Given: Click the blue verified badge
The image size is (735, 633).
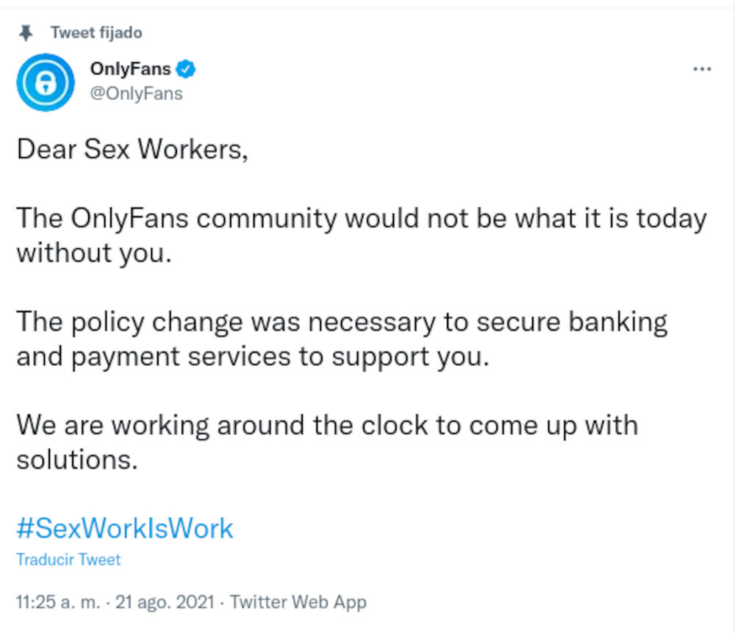Looking at the screenshot, I should pos(187,70).
